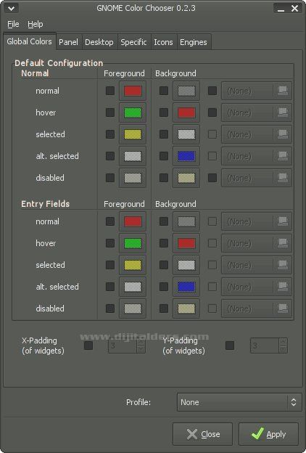Click the Close button

click(202, 434)
